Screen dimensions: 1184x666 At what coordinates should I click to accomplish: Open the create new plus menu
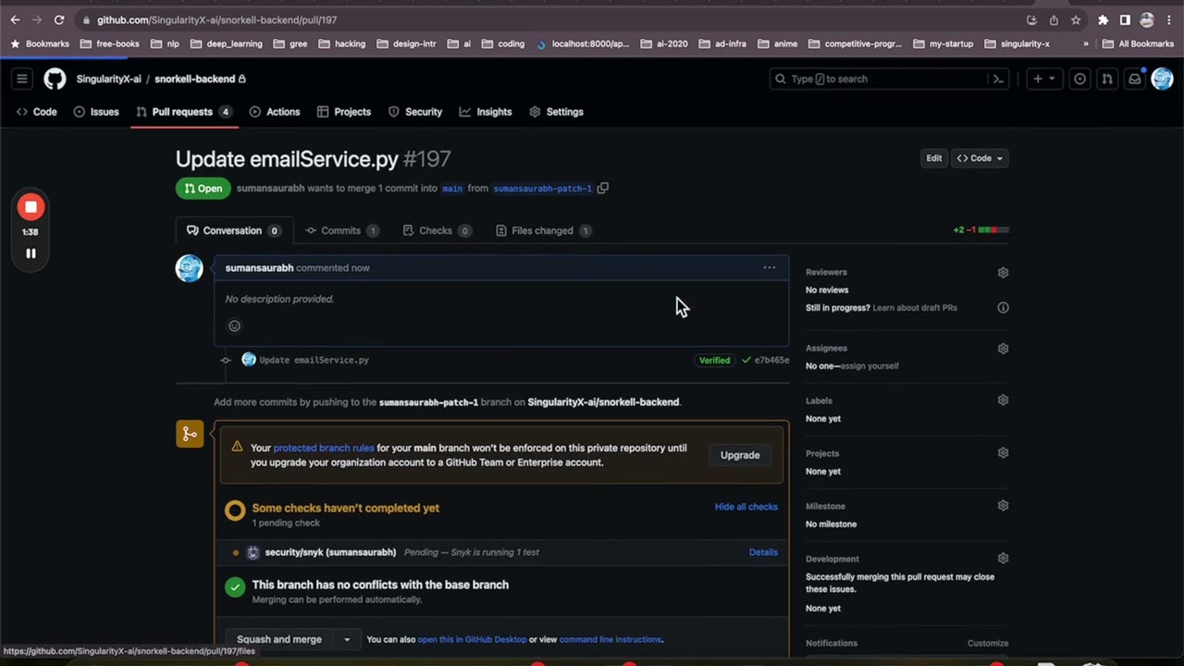tap(1043, 79)
